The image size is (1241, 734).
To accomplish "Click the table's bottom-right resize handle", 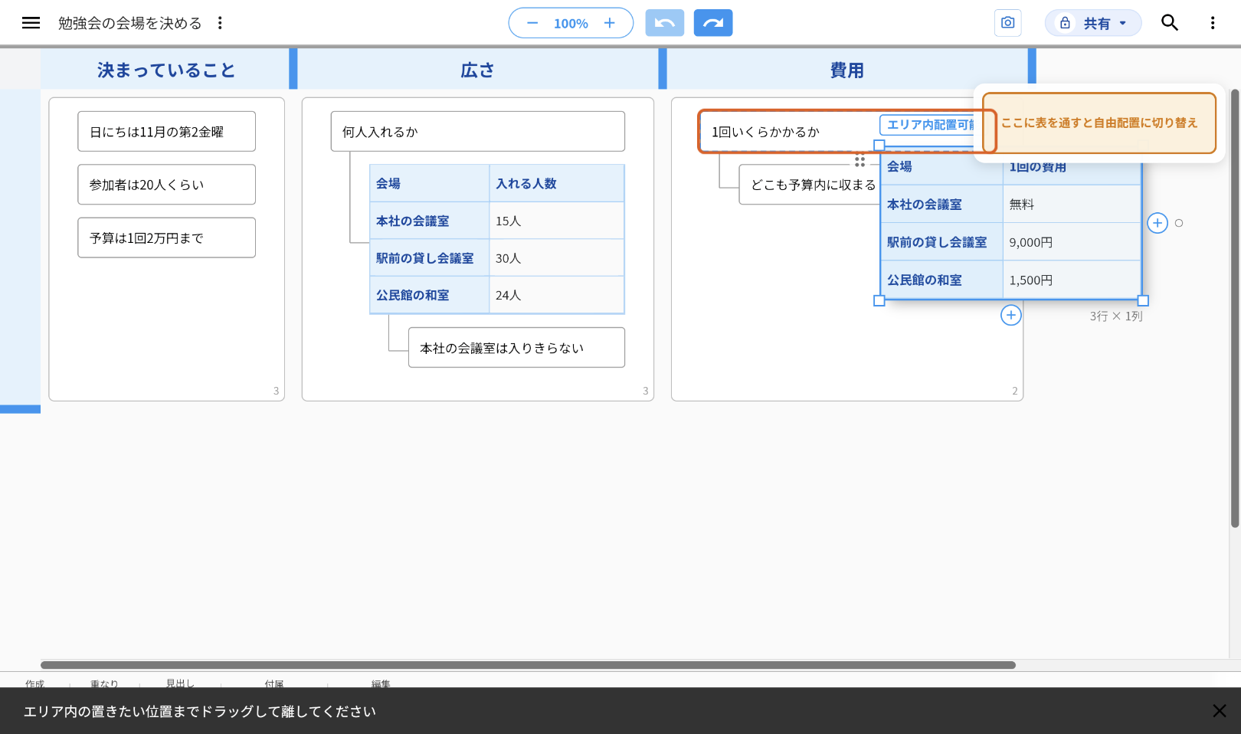I will click(1143, 300).
